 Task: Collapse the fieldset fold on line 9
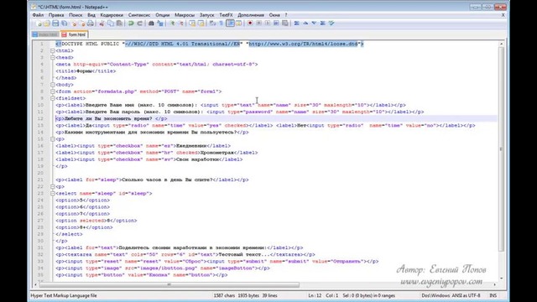point(53,98)
